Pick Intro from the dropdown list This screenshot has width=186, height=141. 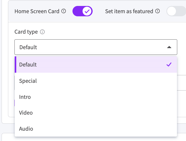25,97
